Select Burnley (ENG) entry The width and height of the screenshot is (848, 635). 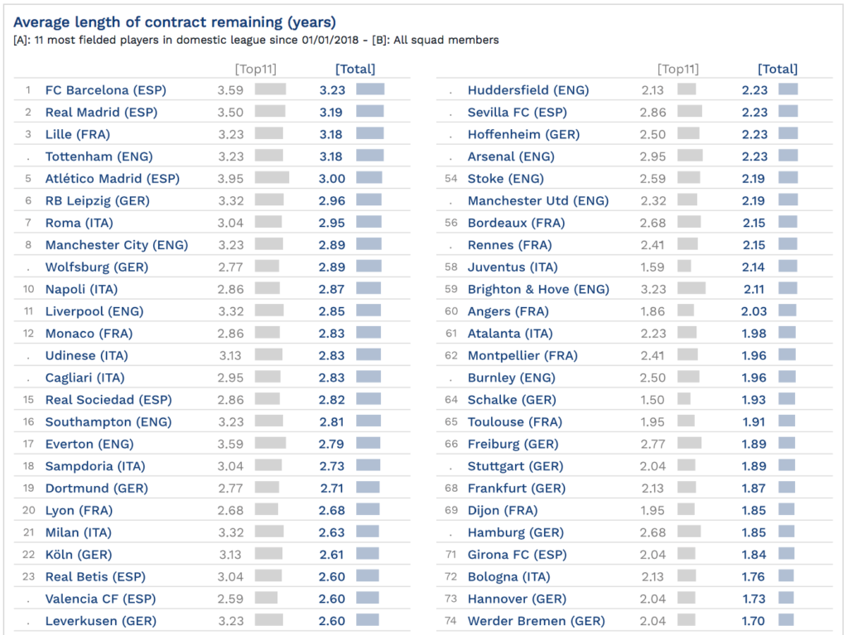pyautogui.click(x=511, y=378)
